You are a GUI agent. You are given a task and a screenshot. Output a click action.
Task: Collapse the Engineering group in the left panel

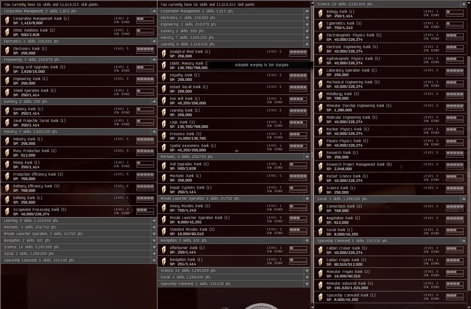[x=154, y=60]
